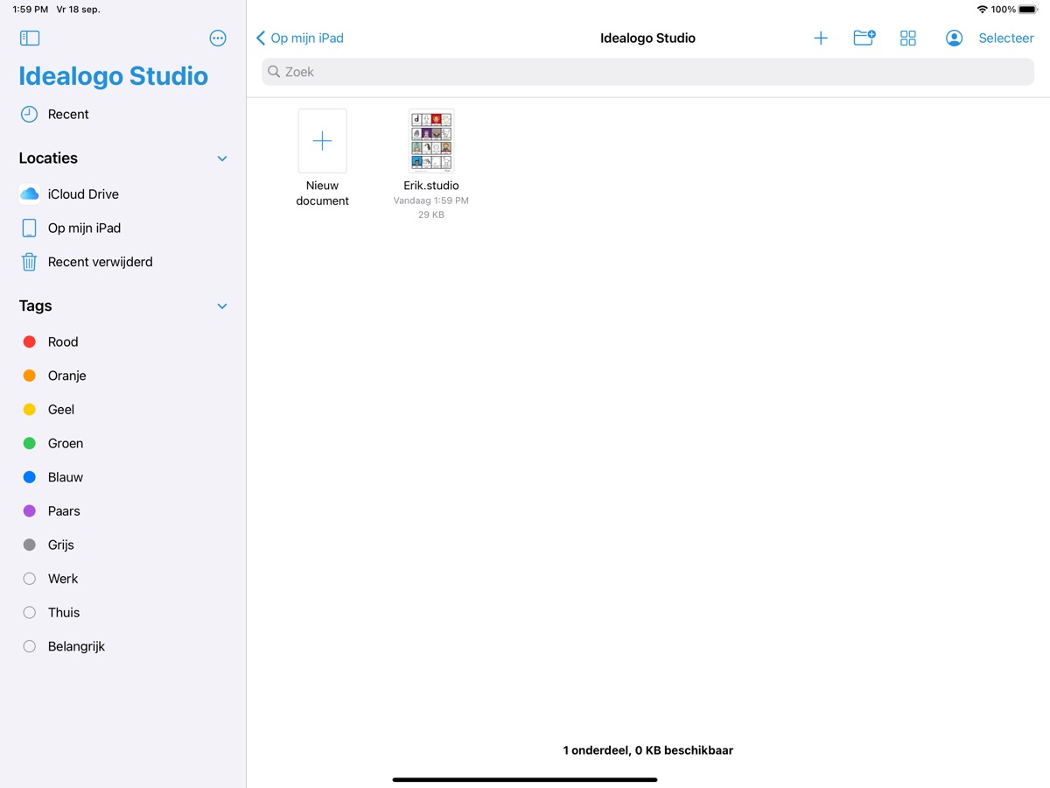Open the account profile icon
Screen dimensions: 1050x788
point(954,38)
